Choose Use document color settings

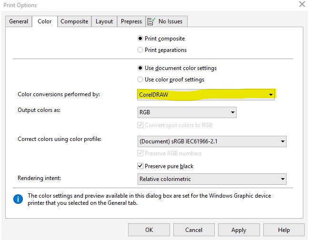click(x=140, y=68)
